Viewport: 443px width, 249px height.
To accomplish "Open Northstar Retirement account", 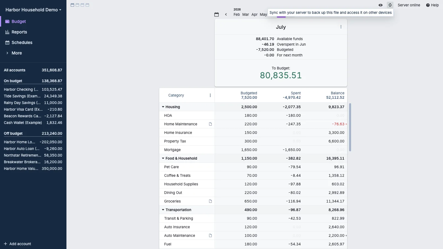I will [x=33, y=155].
